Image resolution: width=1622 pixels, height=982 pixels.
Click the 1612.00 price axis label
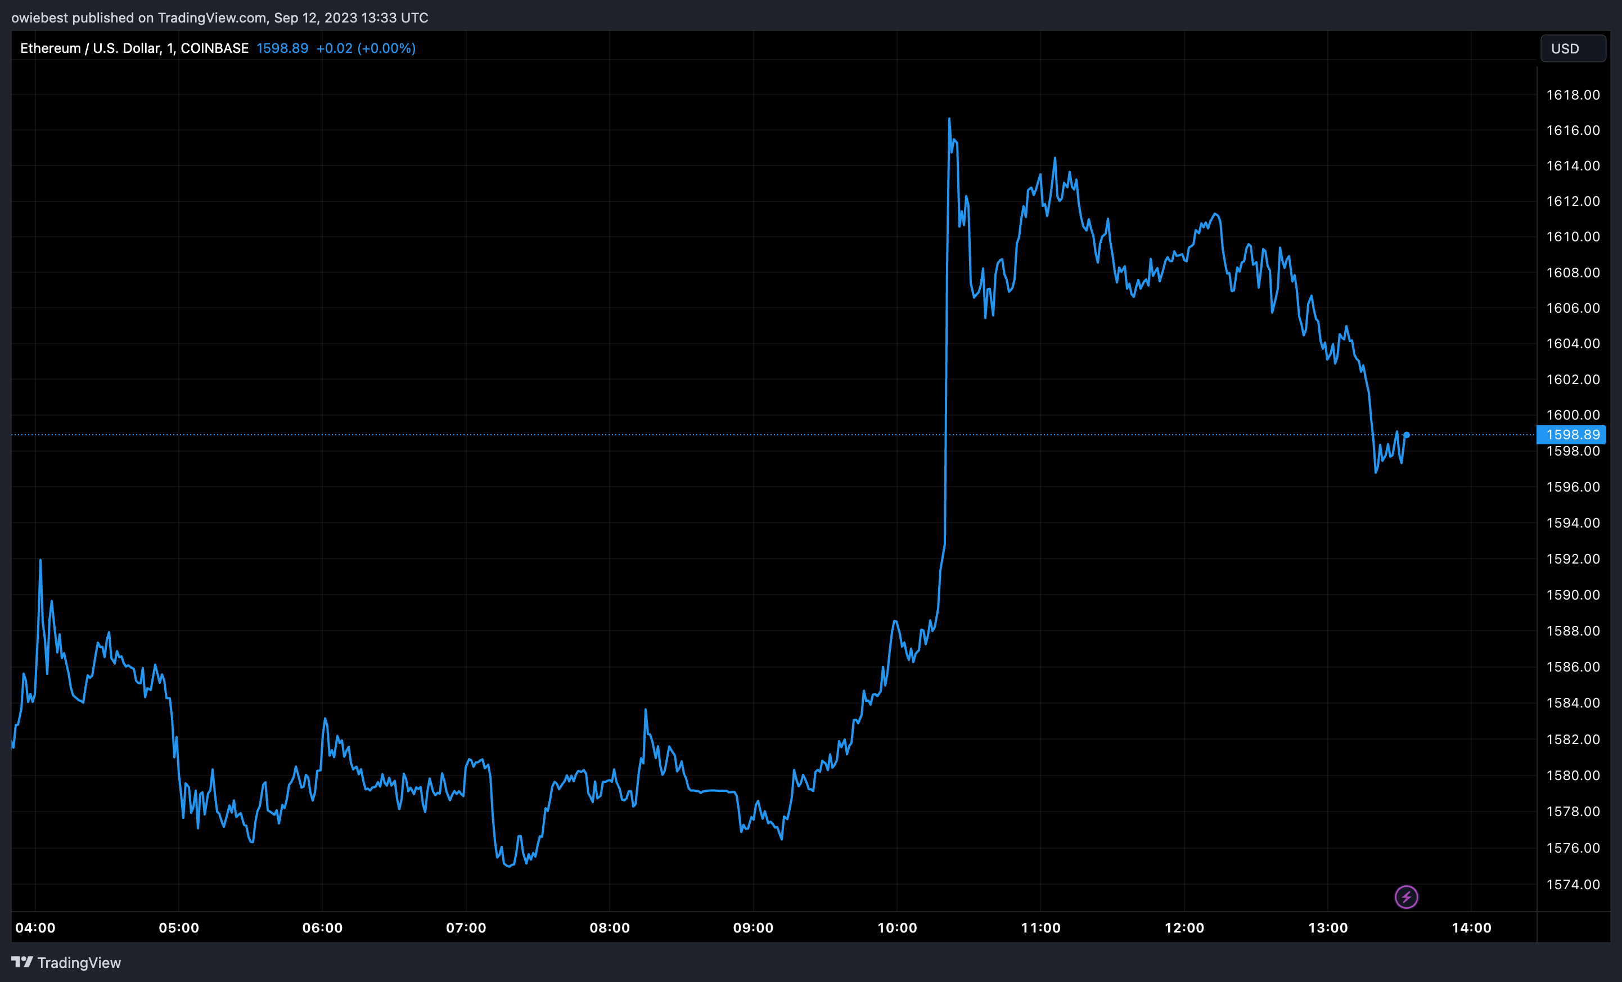coord(1573,201)
